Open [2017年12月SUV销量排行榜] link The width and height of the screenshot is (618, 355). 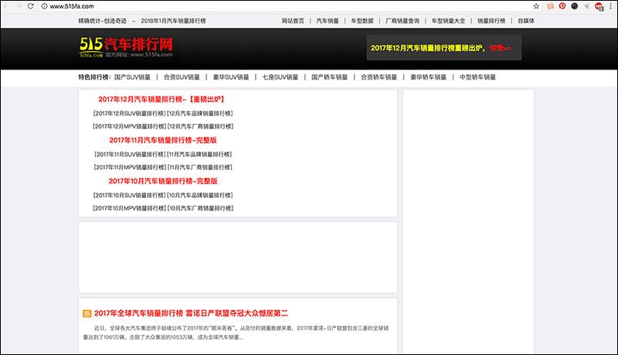point(129,114)
